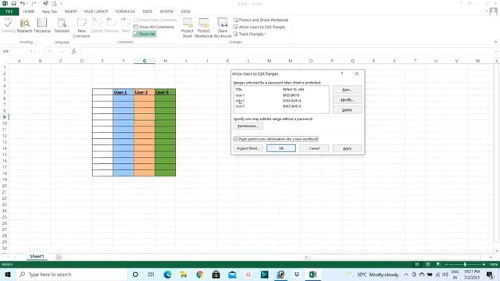Screen dimensions: 500x281
Task: Click the Protect Sheet ribbon icon
Action: click(x=187, y=28)
